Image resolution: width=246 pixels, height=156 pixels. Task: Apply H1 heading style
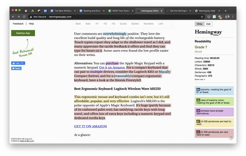[x=97, y=24]
